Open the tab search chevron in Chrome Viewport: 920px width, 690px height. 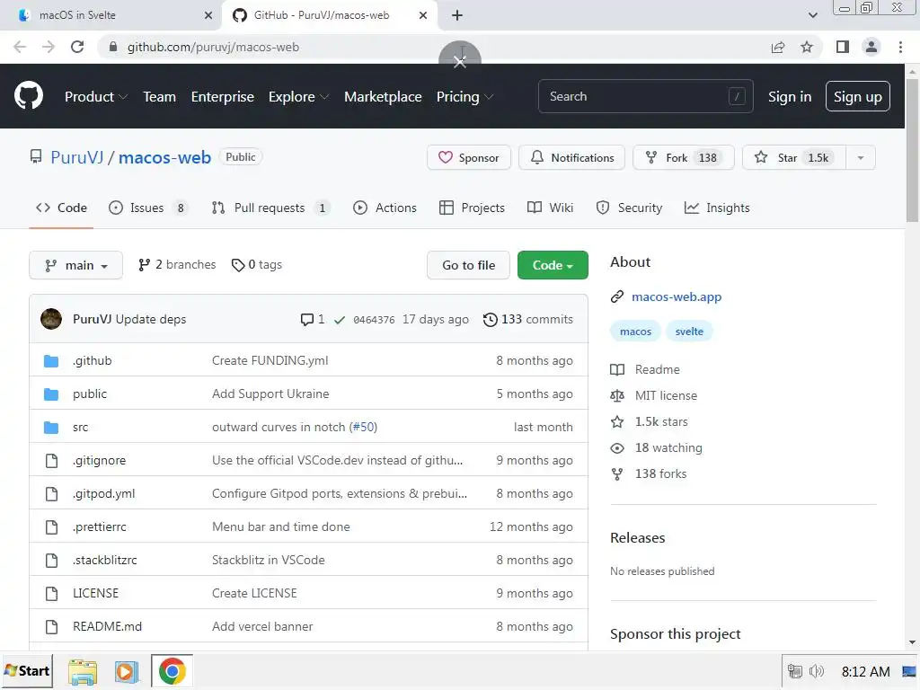(x=812, y=15)
